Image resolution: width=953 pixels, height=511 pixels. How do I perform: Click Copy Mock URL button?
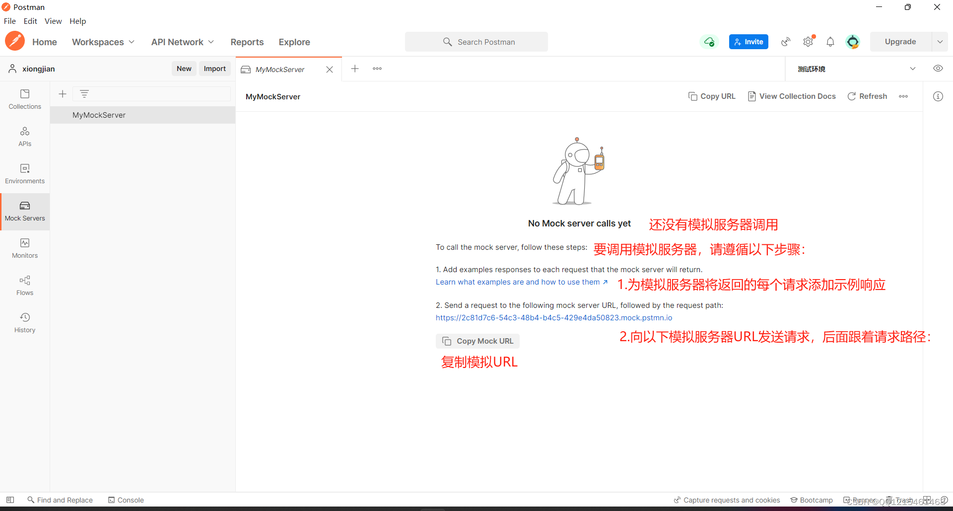tap(477, 341)
